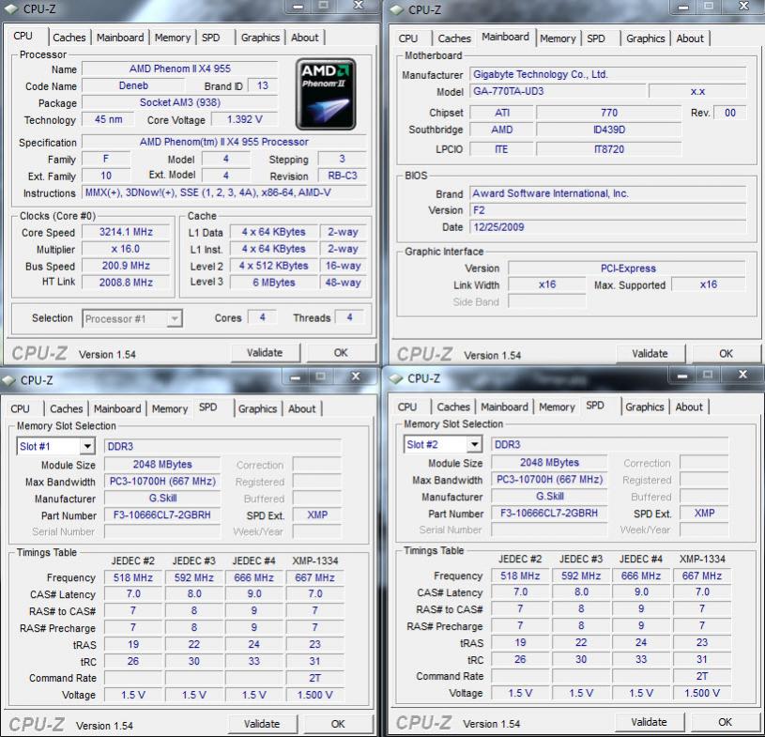This screenshot has width=765, height=737.
Task: Click the AMD Phenom II logo image
Action: click(326, 94)
